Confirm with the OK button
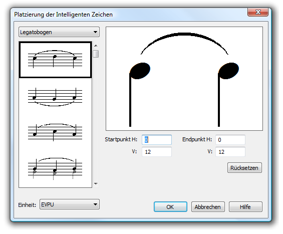The image size is (283, 234). [170, 207]
